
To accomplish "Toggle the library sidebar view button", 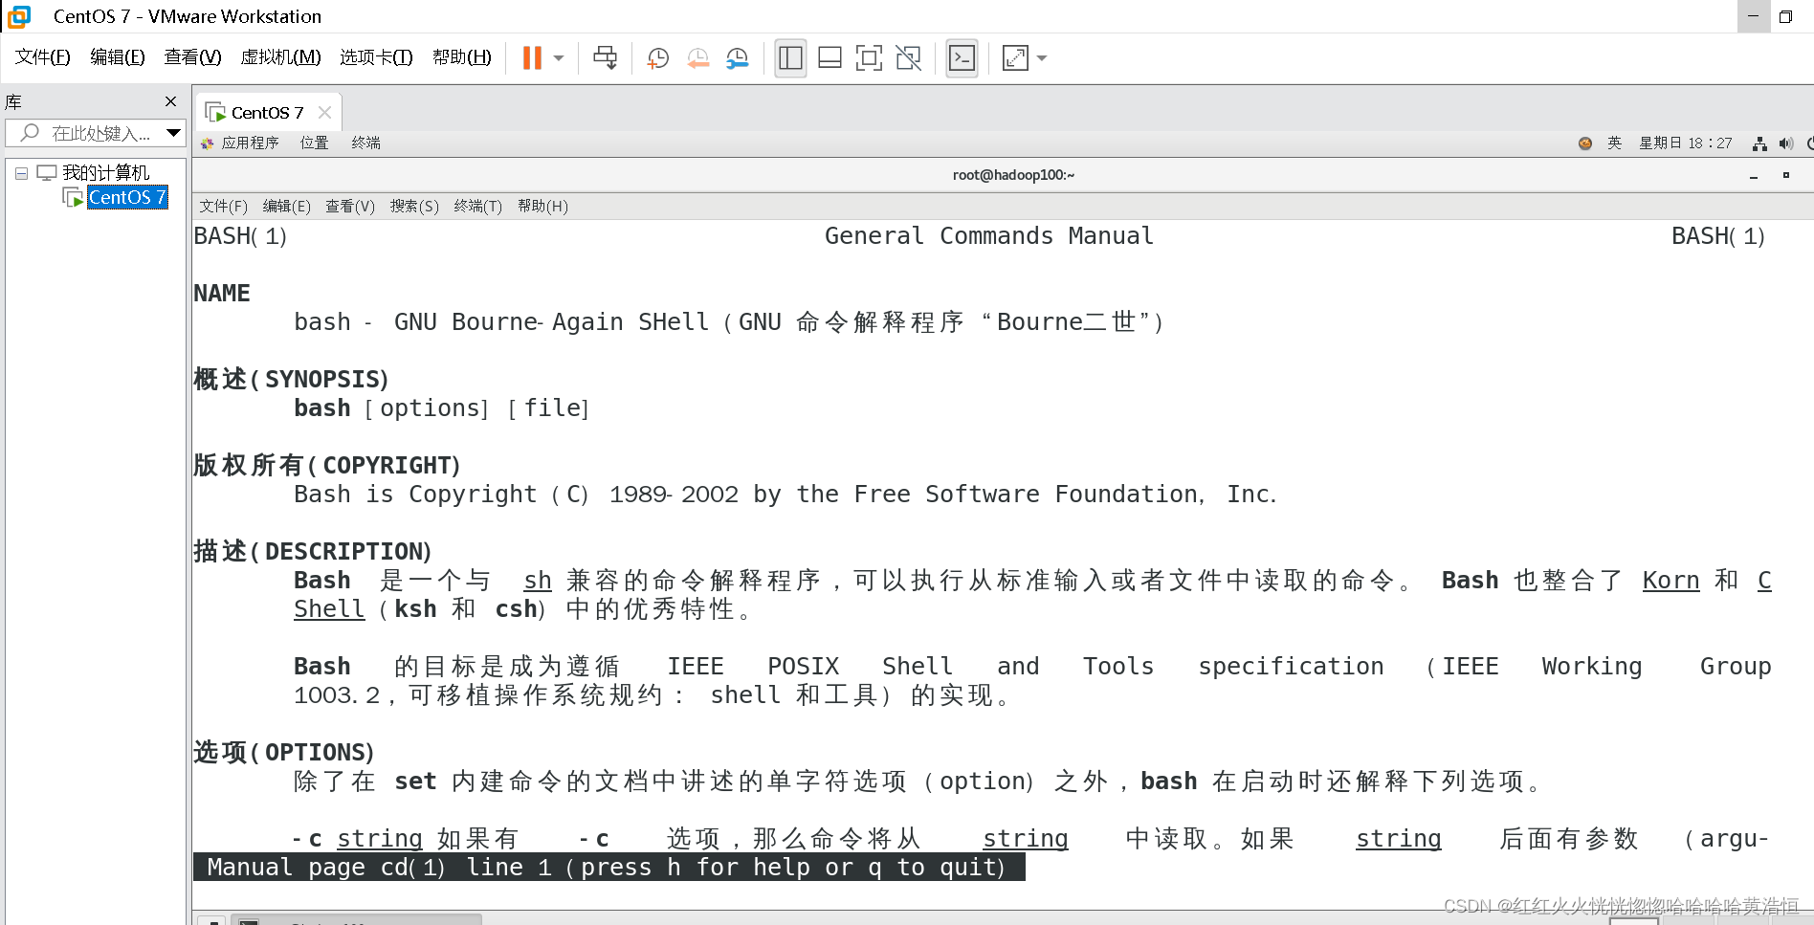I will (790, 58).
